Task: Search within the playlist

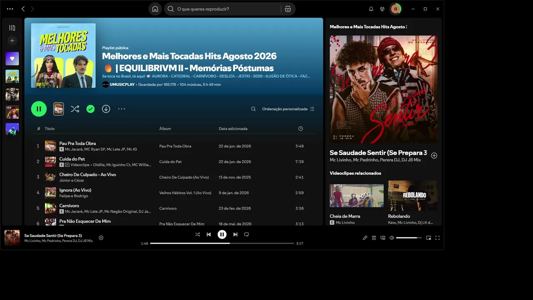Action: pyautogui.click(x=253, y=109)
